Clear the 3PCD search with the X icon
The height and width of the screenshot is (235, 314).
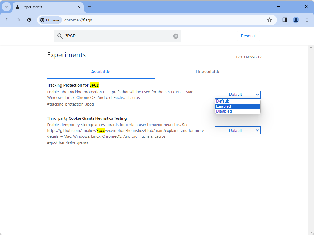175,36
